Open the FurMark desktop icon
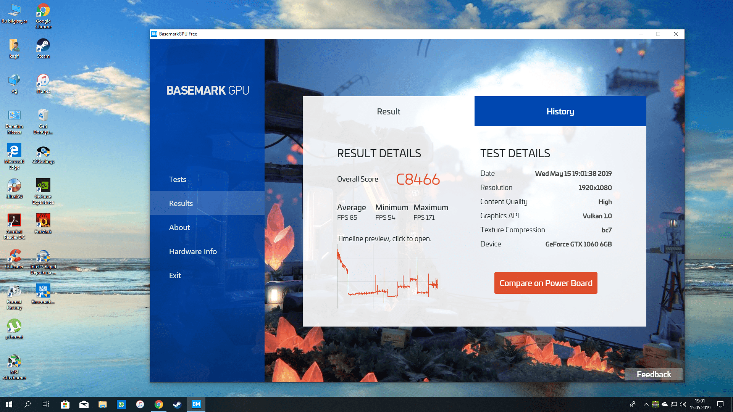This screenshot has width=733, height=412. (x=43, y=223)
